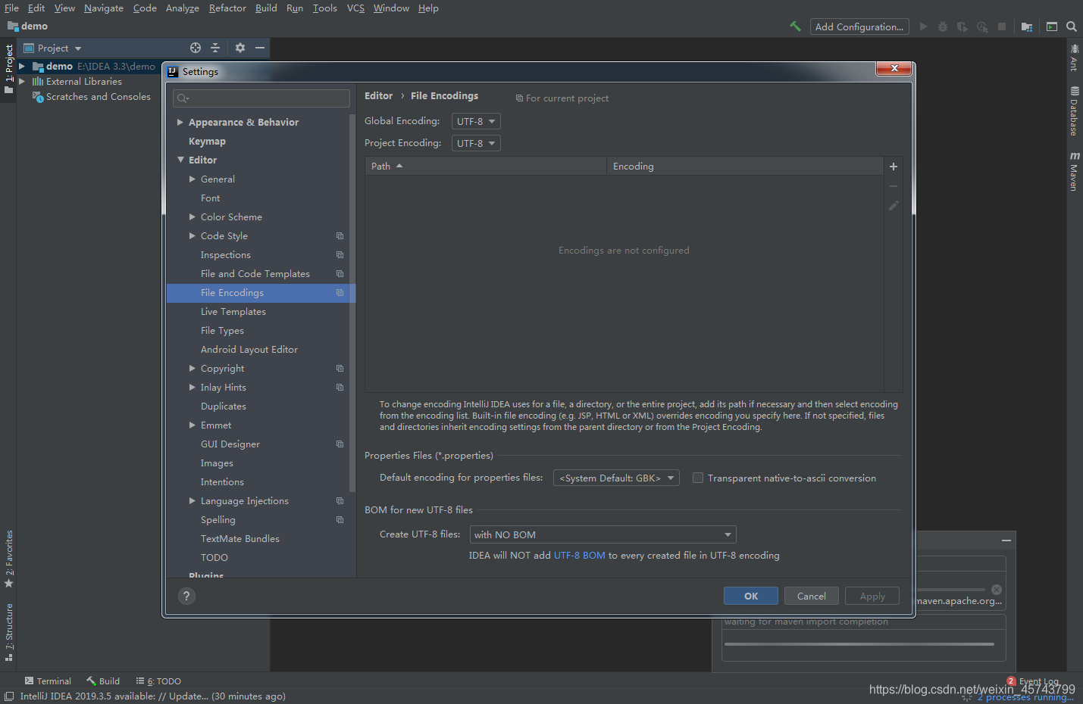Click the Add Configuration button
The height and width of the screenshot is (704, 1083).
859,26
